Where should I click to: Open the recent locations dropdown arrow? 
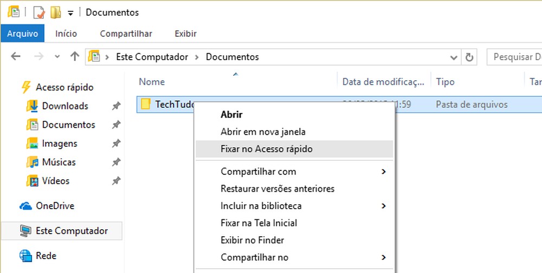coord(57,57)
